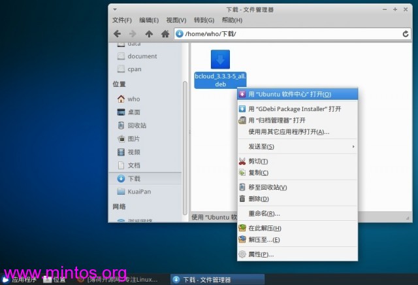
Task: Choose 解压至...(E) extract to
Action: click(298, 240)
